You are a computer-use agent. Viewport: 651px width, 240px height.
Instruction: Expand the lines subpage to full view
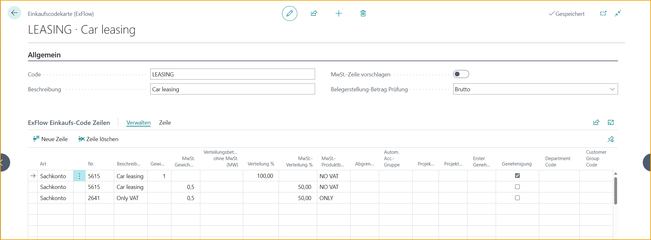click(611, 122)
